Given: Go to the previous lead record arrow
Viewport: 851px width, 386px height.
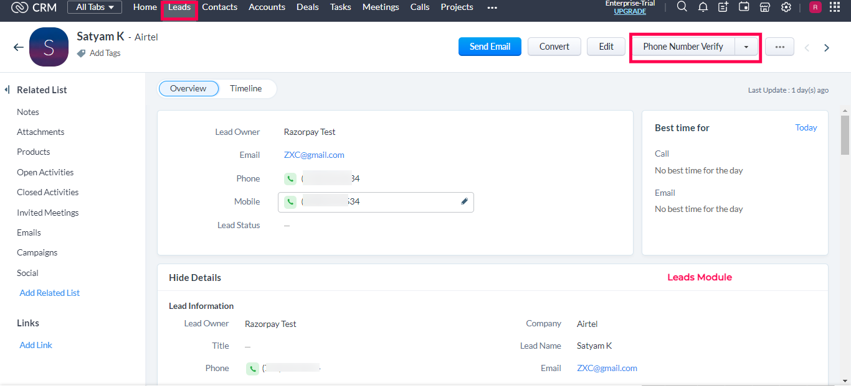Looking at the screenshot, I should (x=807, y=48).
